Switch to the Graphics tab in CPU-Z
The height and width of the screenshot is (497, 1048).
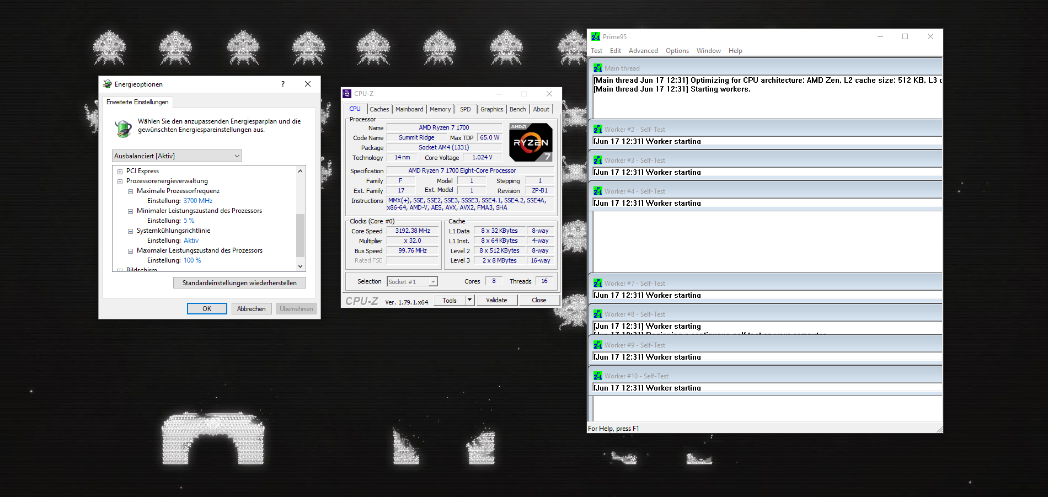pos(491,109)
